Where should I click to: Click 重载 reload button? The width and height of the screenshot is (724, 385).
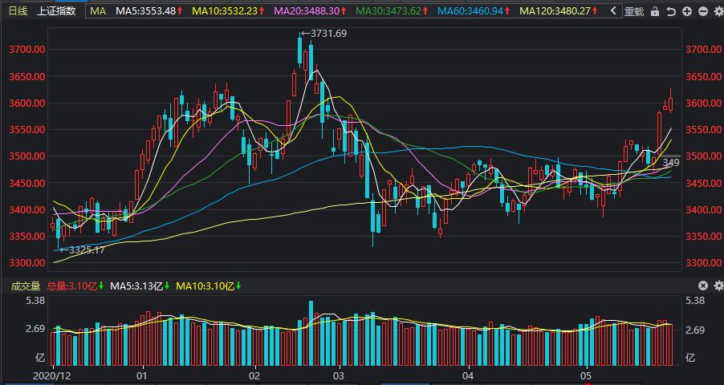pos(634,11)
